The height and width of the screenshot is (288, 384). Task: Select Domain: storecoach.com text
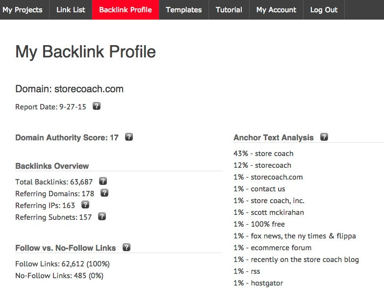pyautogui.click(x=69, y=89)
